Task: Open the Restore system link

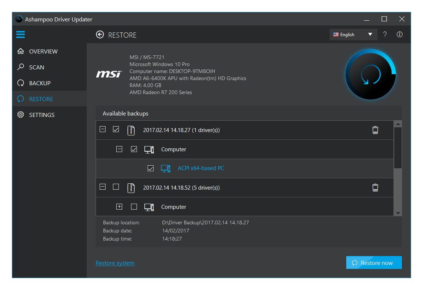Action: pyautogui.click(x=115, y=263)
